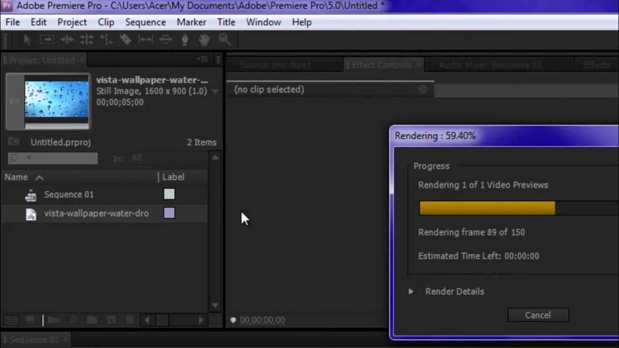Select the Rate Stretch tool
This screenshot has height=348, width=619.
point(106,40)
